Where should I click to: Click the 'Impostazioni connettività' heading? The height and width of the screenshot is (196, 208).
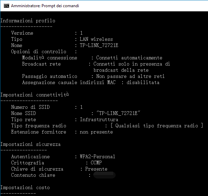pyautogui.click(x=34, y=95)
